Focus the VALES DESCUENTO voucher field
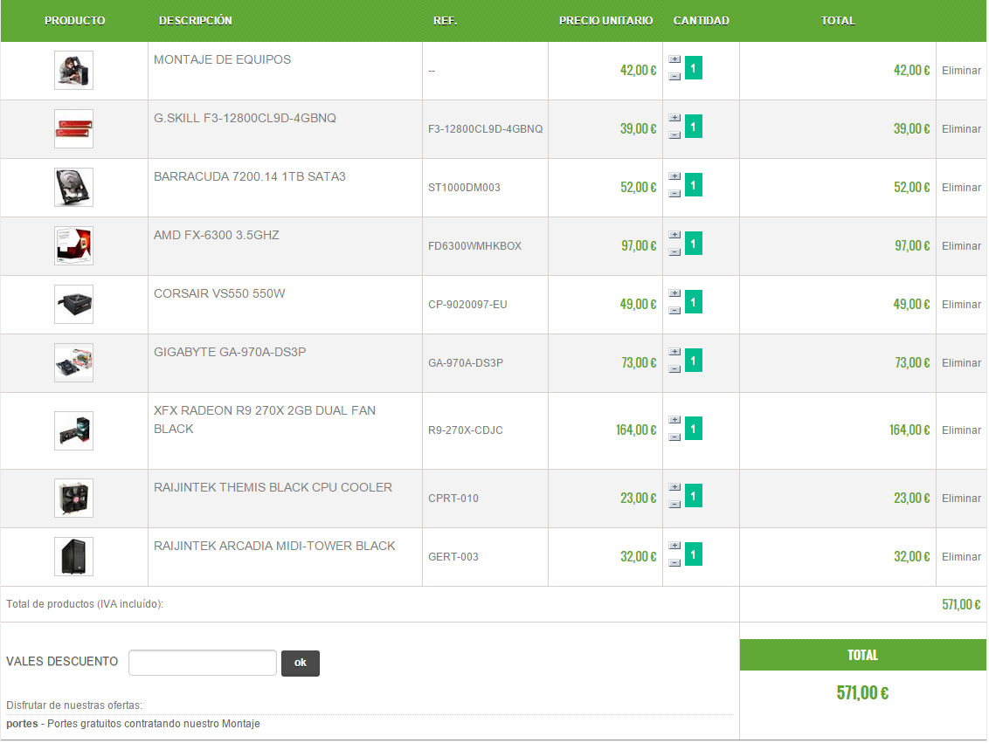 (x=203, y=663)
